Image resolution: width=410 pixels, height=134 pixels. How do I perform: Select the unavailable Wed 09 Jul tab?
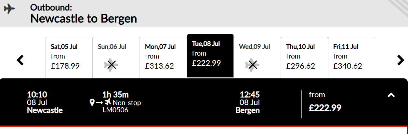[x=257, y=58]
